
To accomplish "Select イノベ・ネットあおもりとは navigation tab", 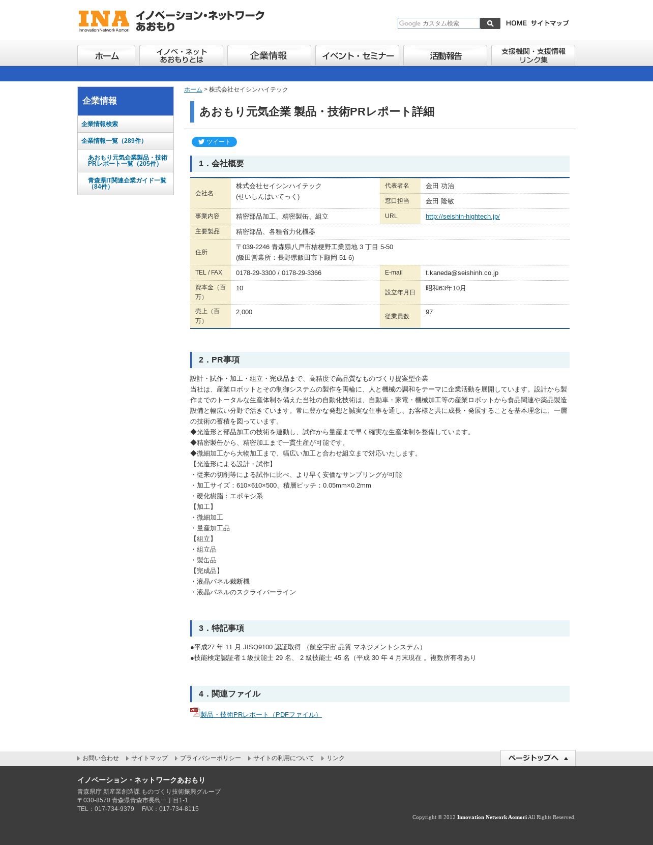I will coord(181,55).
